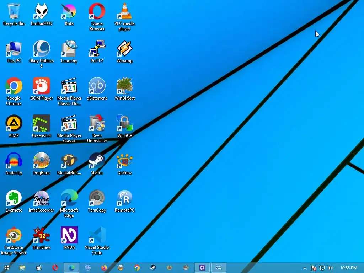Open Firefox from the taskbar
Viewport: 364px width, 273px height.
coord(104,268)
